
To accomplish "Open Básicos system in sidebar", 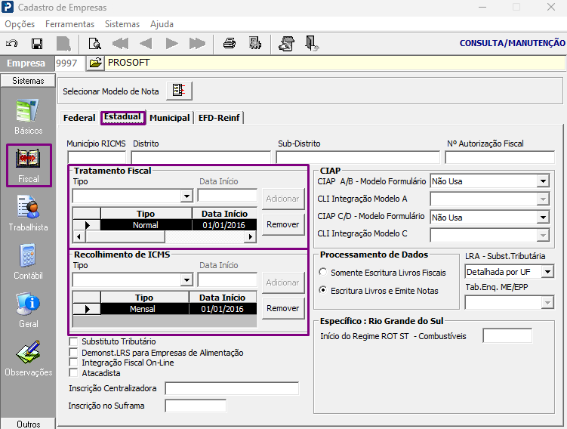I will [28, 117].
